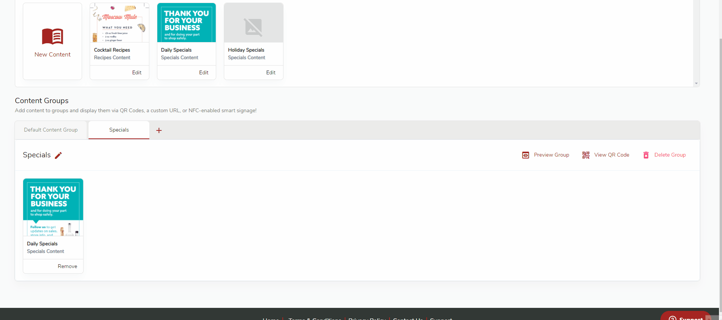Screen dimensions: 722x320
Task: Click the Support chat button
Action: coord(686,316)
